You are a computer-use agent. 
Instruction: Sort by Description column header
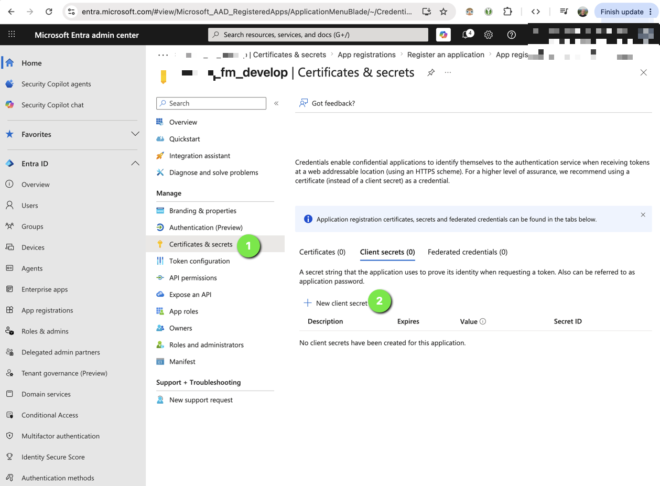tap(325, 321)
